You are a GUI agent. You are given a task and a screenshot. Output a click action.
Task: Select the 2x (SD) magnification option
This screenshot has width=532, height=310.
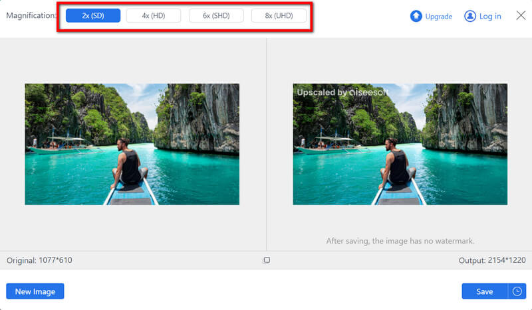(93, 16)
